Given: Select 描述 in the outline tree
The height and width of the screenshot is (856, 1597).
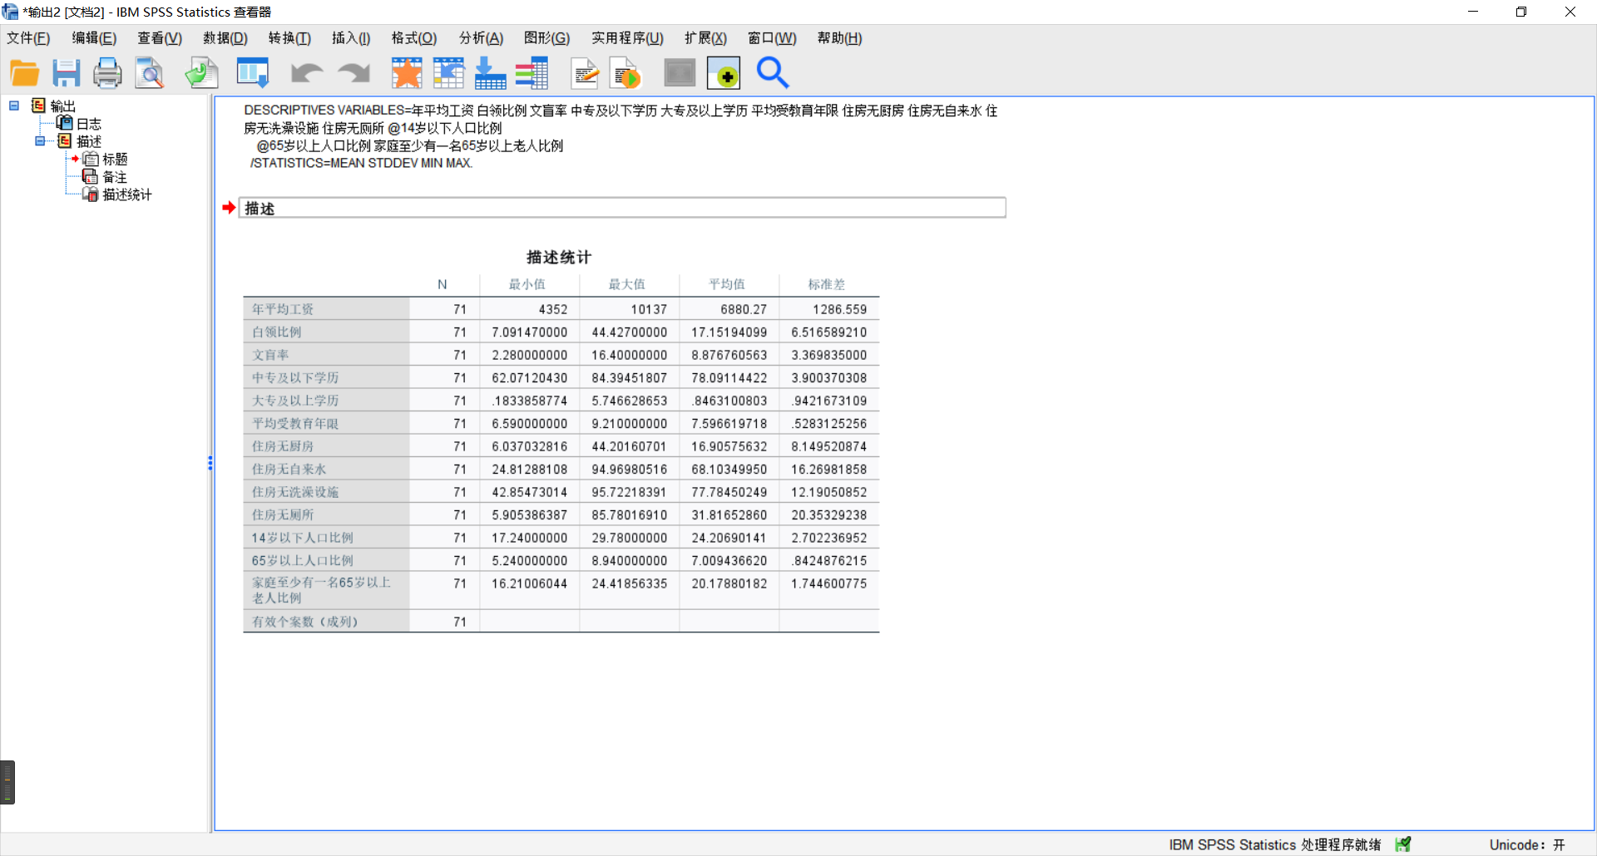Looking at the screenshot, I should coord(88,141).
